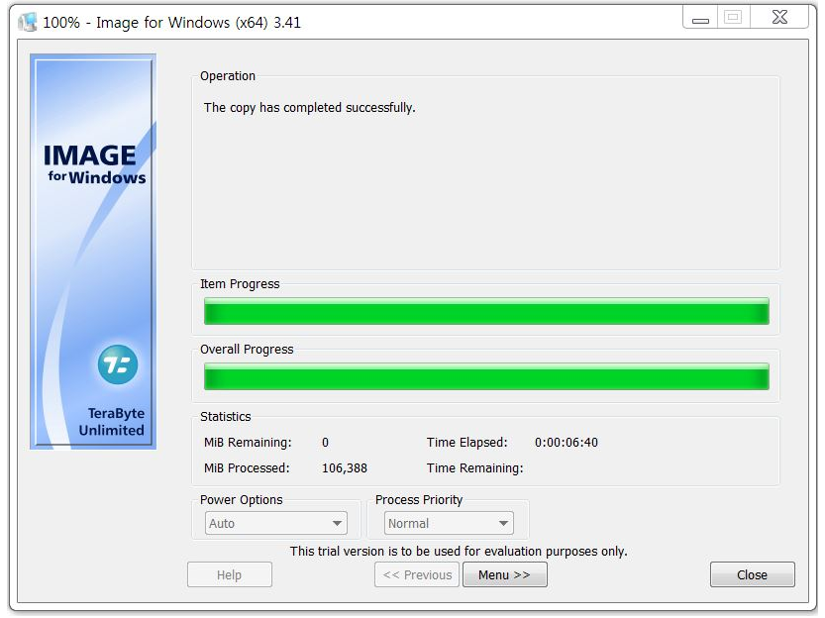The image size is (825, 618).
Task: Click the Help button
Action: 230,574
